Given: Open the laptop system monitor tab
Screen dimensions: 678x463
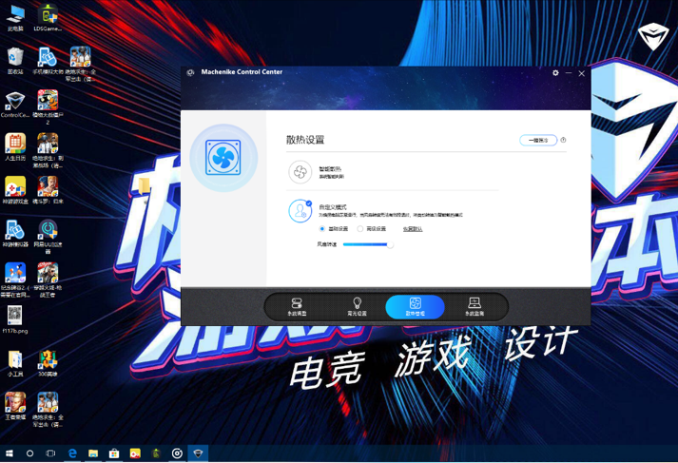Looking at the screenshot, I should [x=475, y=306].
